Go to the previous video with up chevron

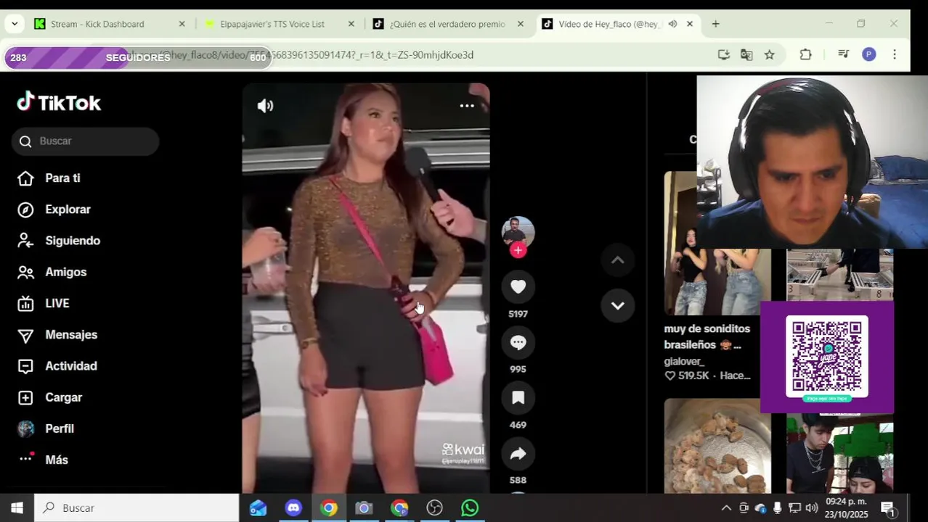[x=618, y=260]
